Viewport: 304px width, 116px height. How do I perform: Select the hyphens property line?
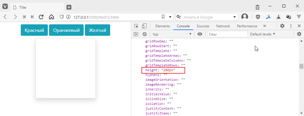point(156,75)
